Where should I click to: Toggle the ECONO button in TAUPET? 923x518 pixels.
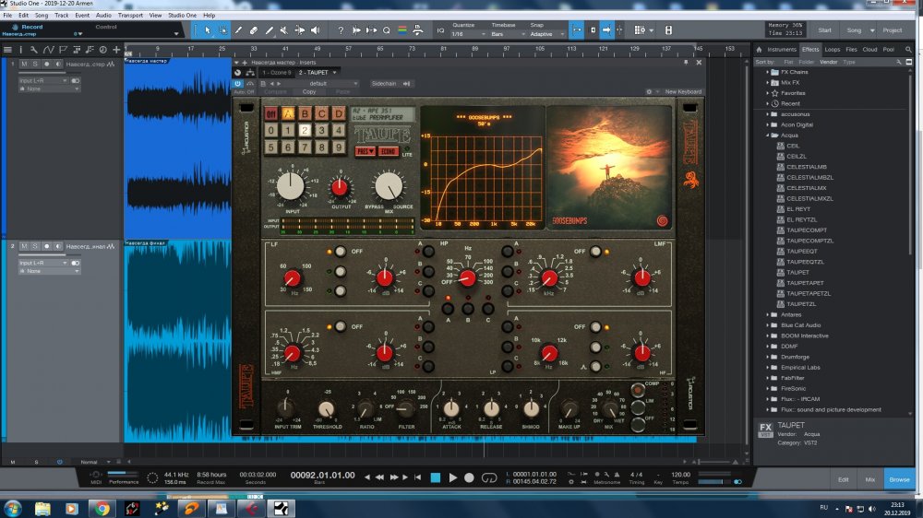pyautogui.click(x=388, y=151)
